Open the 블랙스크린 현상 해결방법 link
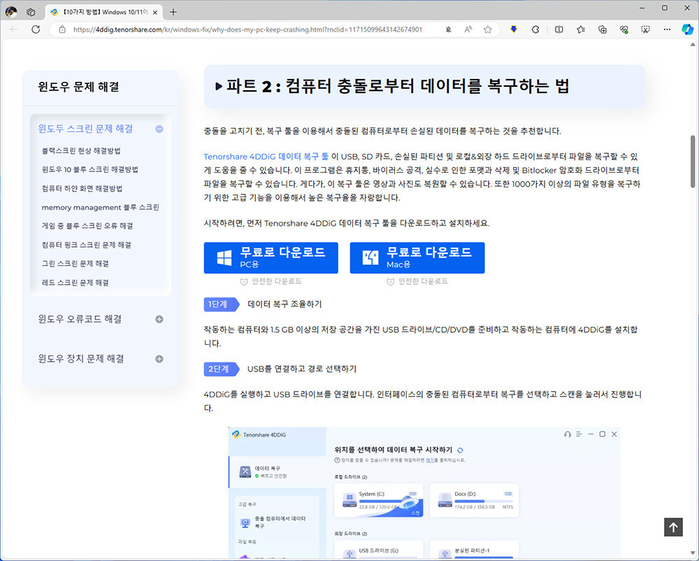 [81, 150]
